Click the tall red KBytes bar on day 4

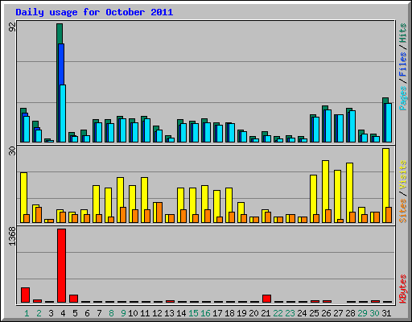[61, 266]
